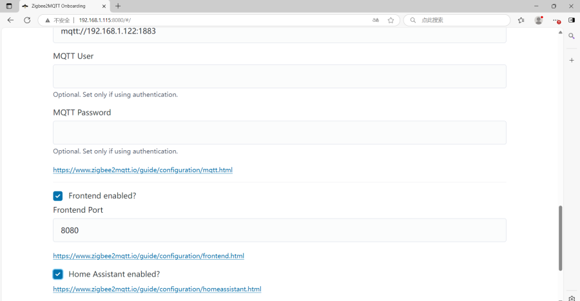Viewport: 580px width, 301px height.
Task: Open the browser settings and more menu
Action: pyautogui.click(x=556, y=20)
